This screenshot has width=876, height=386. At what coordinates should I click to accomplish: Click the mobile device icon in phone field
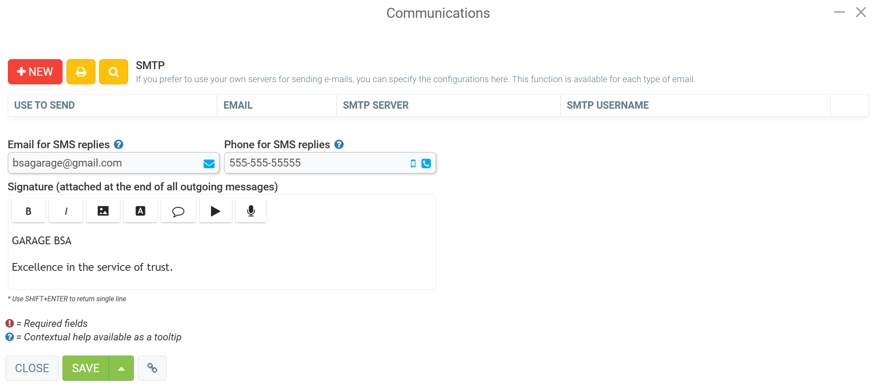(412, 163)
